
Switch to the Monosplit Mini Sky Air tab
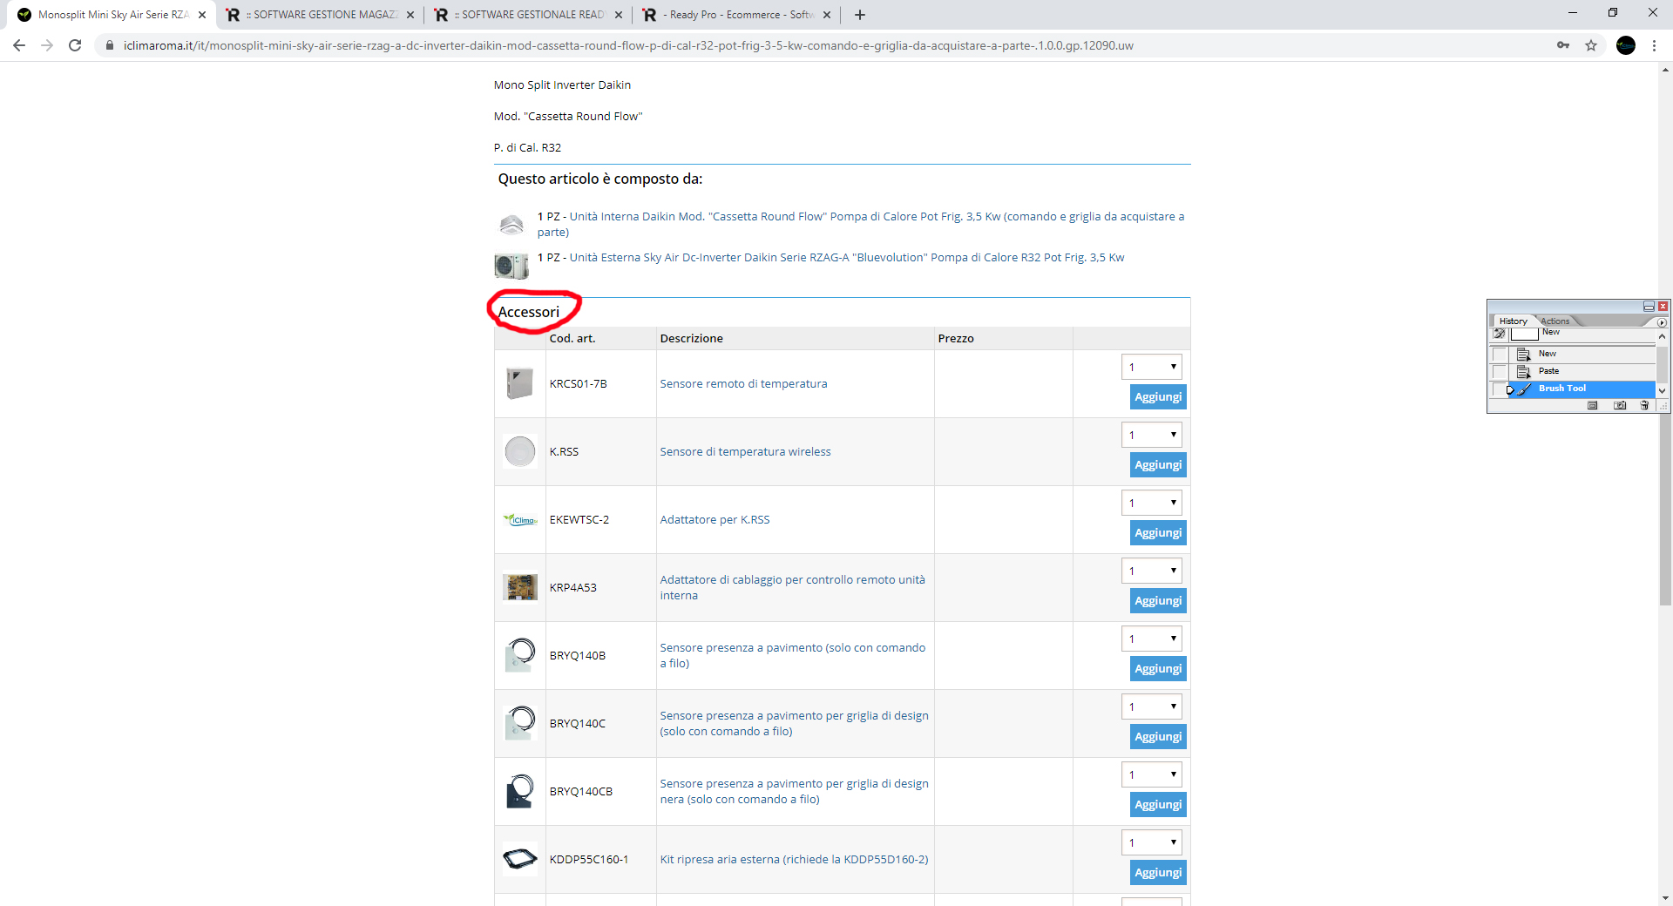click(x=111, y=15)
